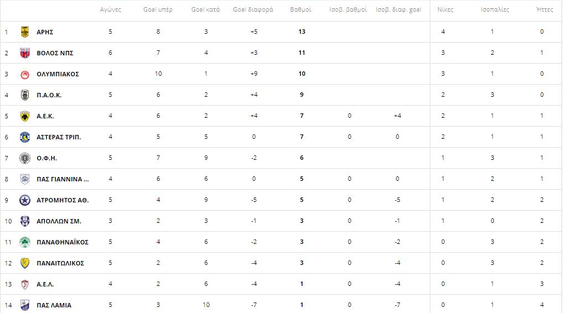
Task: Click the ΑΣΤΕΡΑΣ ΤΡΙΠ. blue logo
Action: coord(25,137)
